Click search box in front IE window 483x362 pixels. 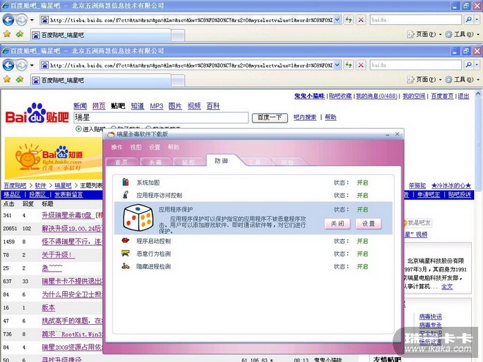click(x=416, y=65)
